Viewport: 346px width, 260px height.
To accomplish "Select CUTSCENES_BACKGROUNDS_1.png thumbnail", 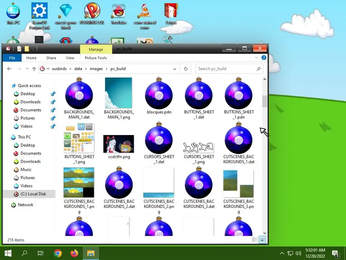I will pyautogui.click(x=79, y=182).
